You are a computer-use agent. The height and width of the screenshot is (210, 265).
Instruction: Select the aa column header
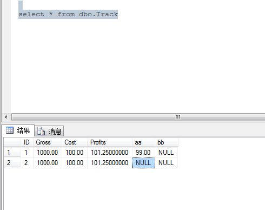(143, 142)
